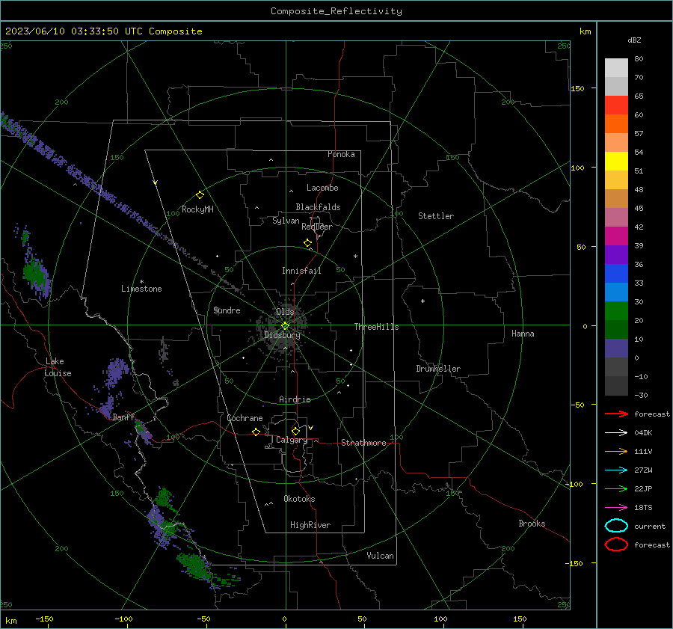Click the Limestone label
Image resolution: width=673 pixels, height=629 pixels.
[141, 289]
